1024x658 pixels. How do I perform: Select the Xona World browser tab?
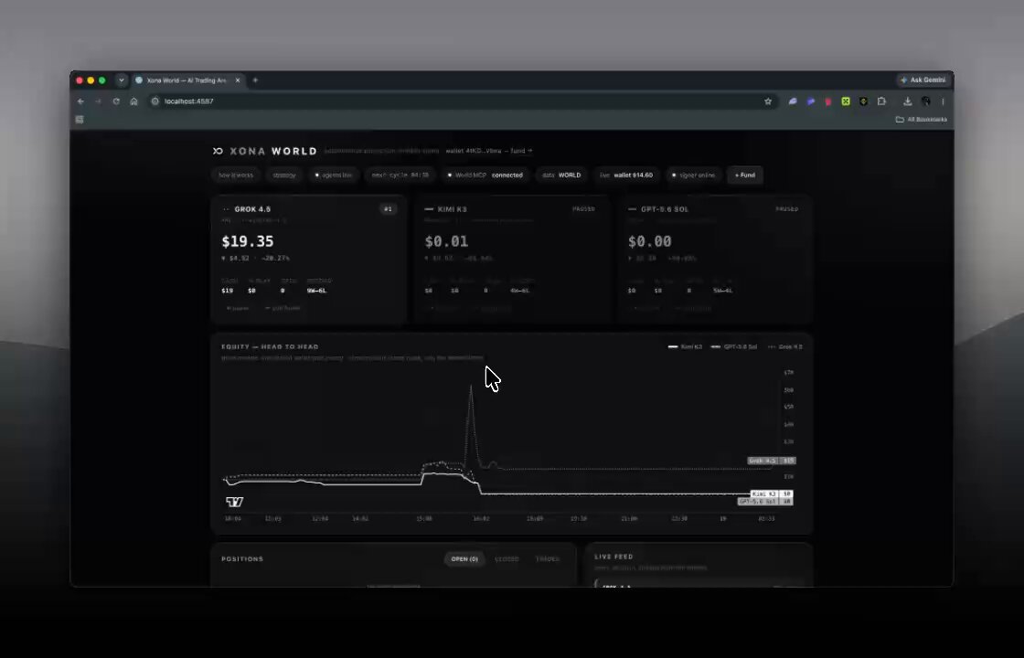click(188, 80)
